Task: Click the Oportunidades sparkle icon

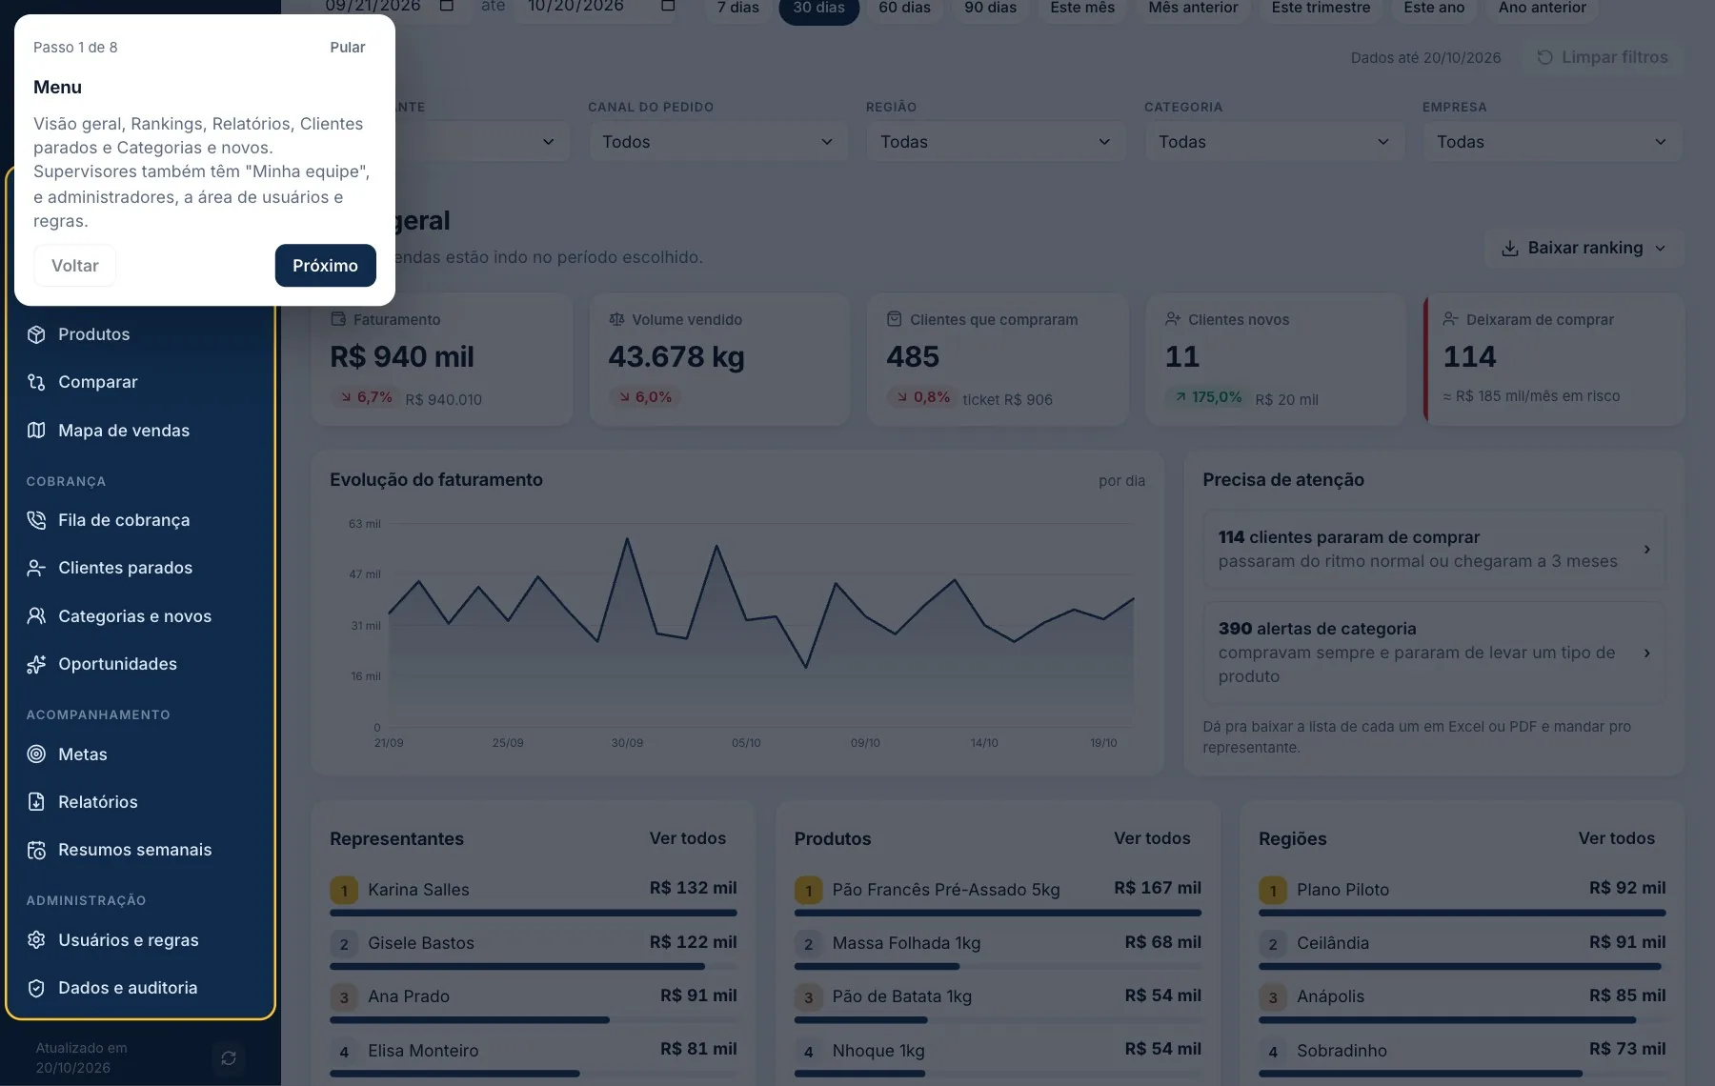Action: pyautogui.click(x=36, y=664)
